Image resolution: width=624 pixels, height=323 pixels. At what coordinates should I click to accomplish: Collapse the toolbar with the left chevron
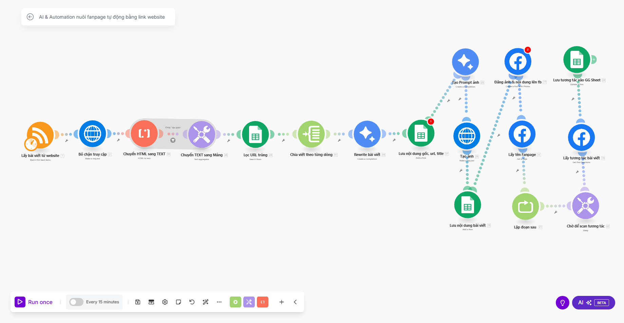(295, 302)
